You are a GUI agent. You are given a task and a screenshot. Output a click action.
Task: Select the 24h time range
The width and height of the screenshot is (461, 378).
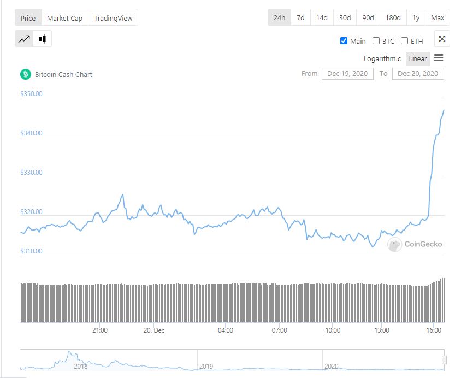coord(279,17)
